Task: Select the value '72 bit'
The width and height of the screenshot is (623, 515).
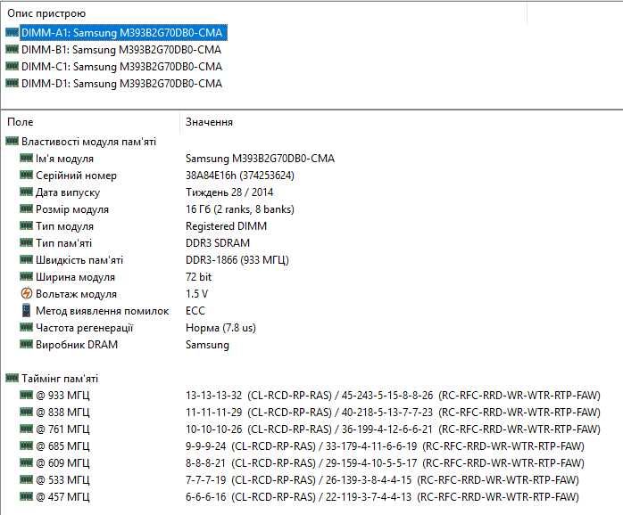Action: click(199, 277)
